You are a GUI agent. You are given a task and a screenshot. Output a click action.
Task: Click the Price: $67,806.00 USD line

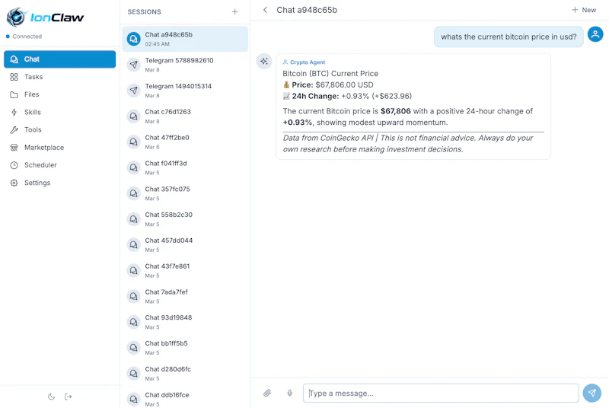[328, 84]
